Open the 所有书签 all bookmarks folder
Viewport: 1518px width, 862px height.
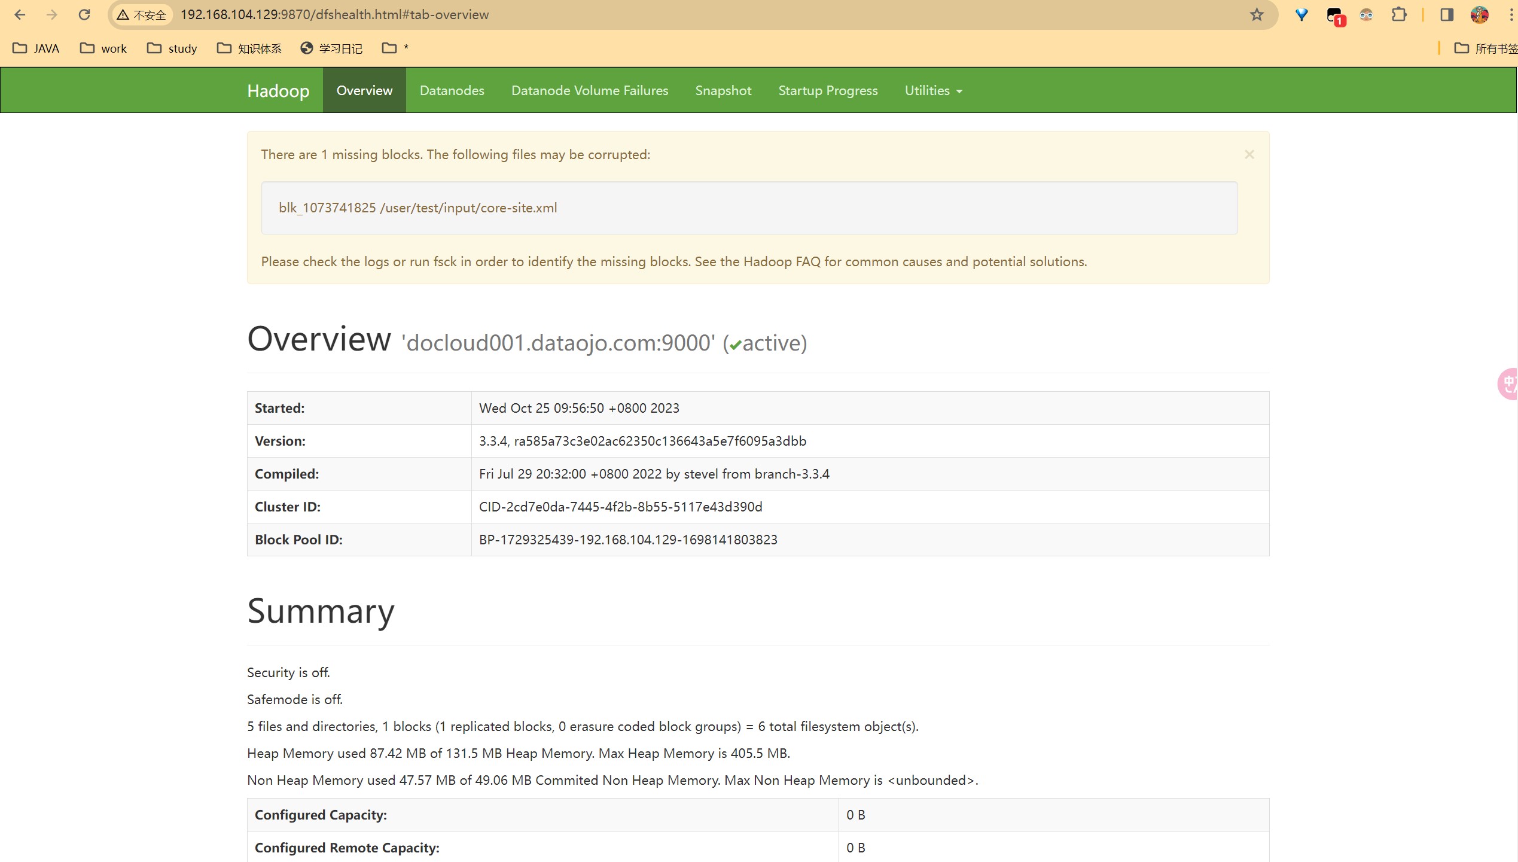(x=1485, y=48)
